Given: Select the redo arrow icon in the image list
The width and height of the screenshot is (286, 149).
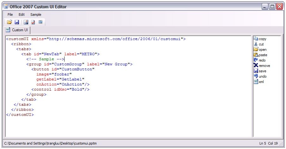Looking at the screenshot, I should [256, 60].
